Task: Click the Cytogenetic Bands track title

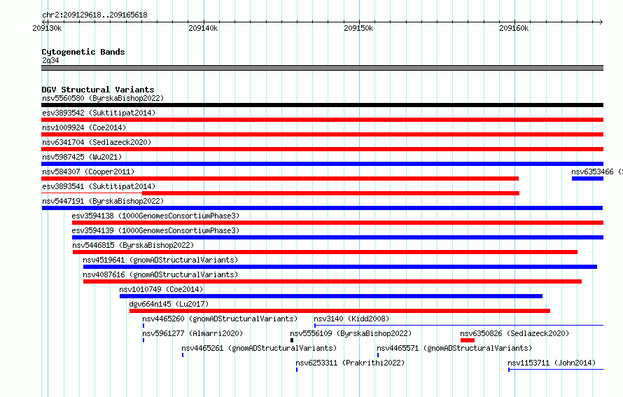Action: tap(83, 52)
